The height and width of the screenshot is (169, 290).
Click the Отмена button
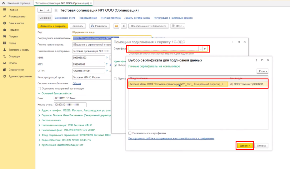point(261,146)
